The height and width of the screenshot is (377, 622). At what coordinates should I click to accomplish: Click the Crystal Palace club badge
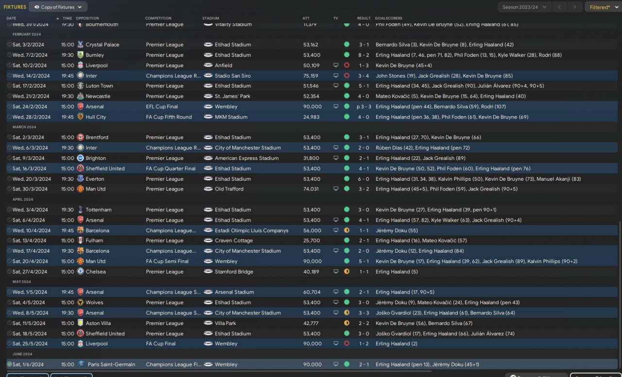click(x=80, y=45)
